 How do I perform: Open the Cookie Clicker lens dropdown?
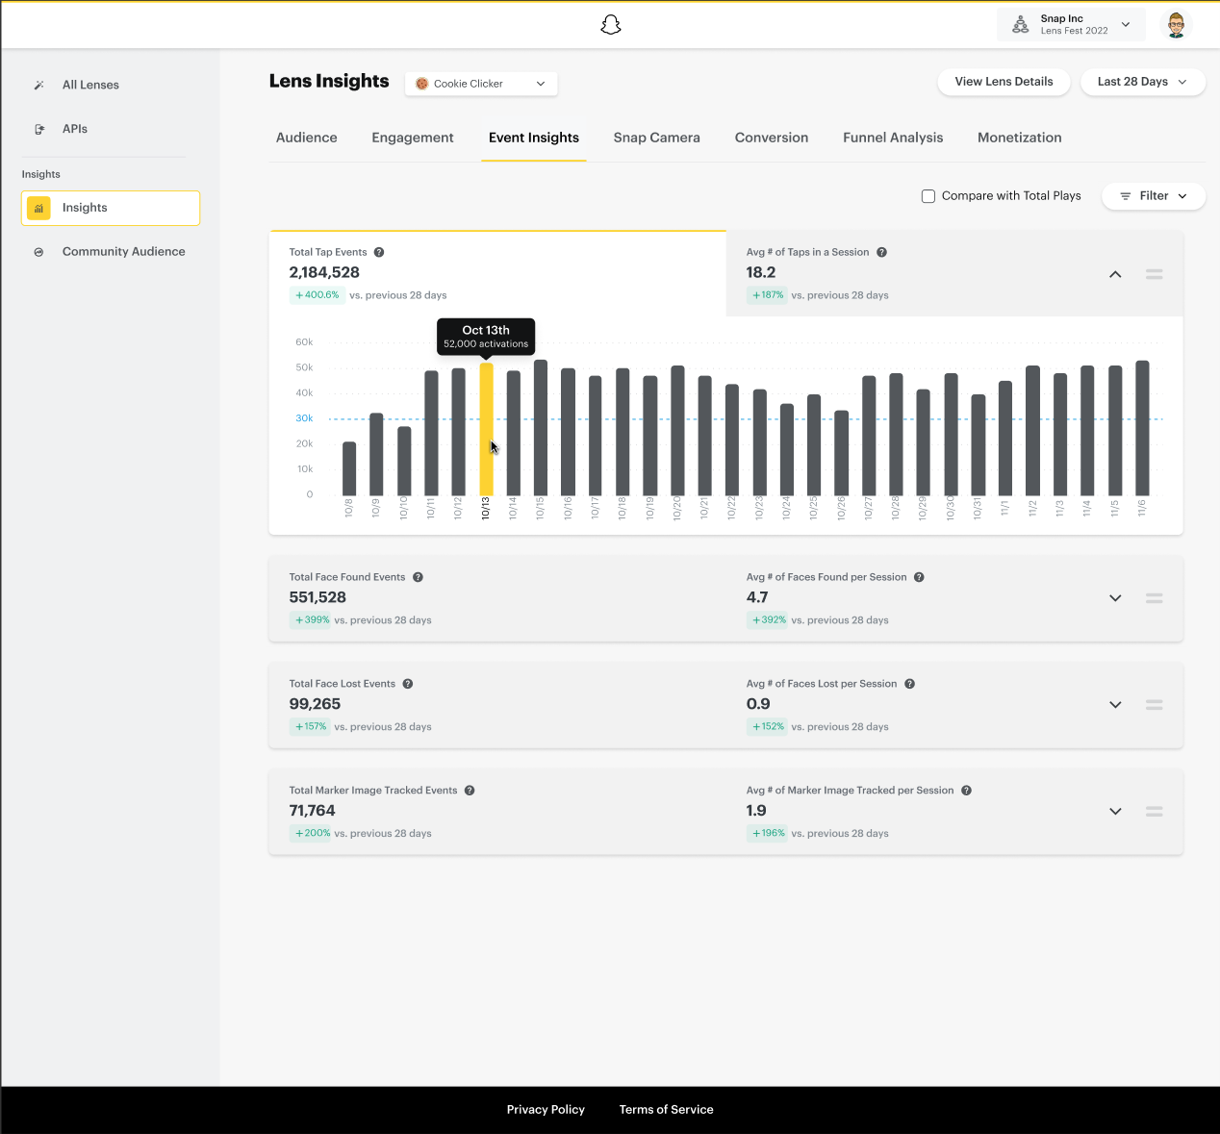pos(481,84)
